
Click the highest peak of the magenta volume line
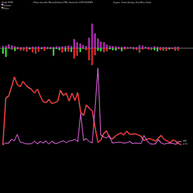click(98, 68)
